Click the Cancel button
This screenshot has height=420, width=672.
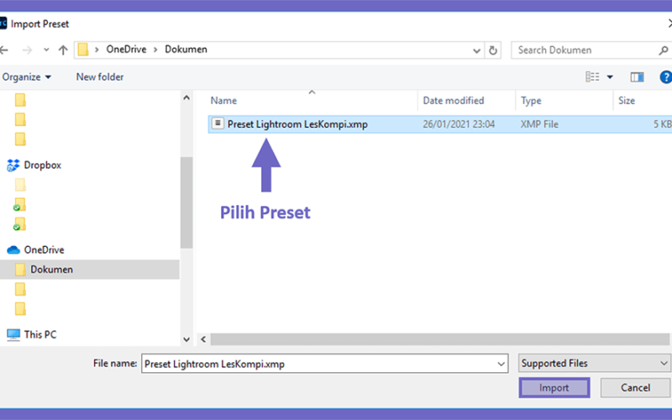coord(635,387)
